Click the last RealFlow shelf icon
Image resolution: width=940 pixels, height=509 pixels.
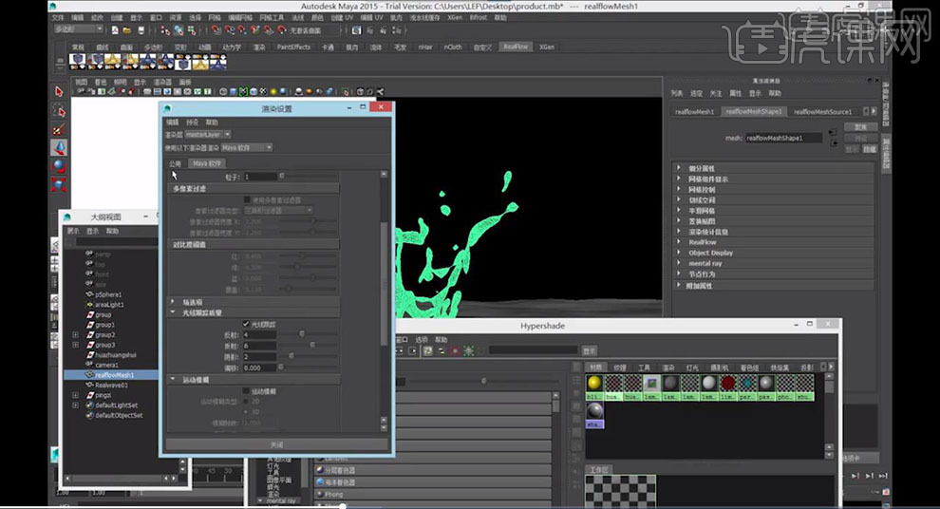point(218,61)
